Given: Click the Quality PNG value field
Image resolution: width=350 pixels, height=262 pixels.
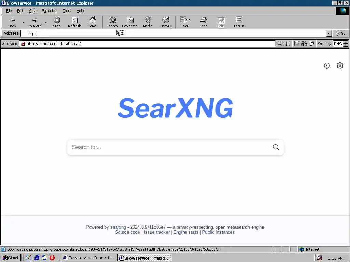Looking at the screenshot, I should pyautogui.click(x=338, y=44).
